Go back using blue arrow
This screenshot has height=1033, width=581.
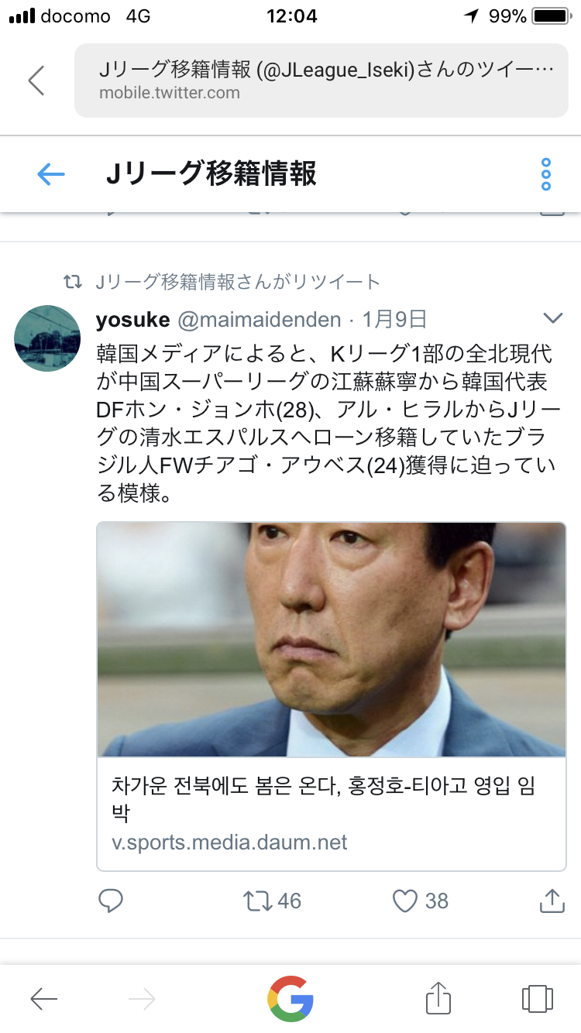point(51,175)
